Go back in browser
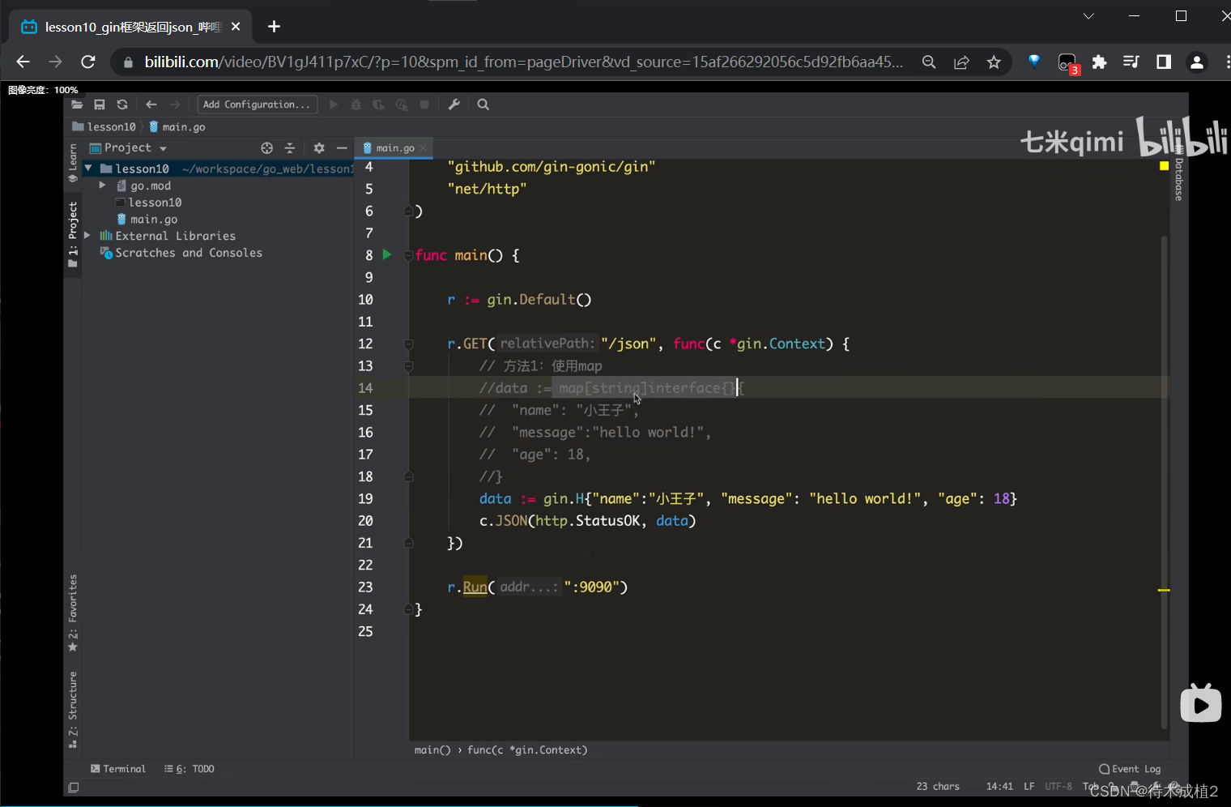This screenshot has width=1231, height=807. click(x=23, y=62)
